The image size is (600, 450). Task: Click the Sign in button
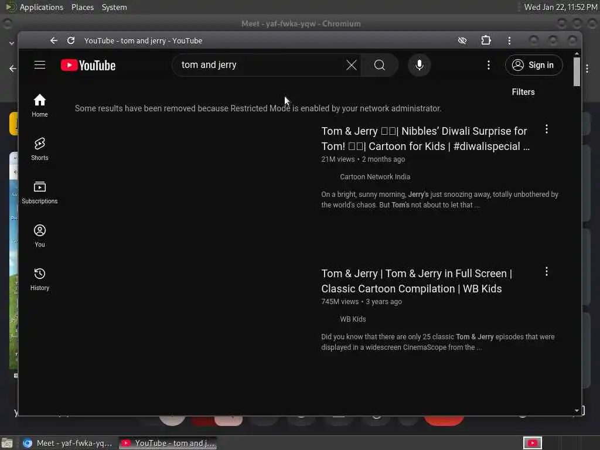point(534,65)
